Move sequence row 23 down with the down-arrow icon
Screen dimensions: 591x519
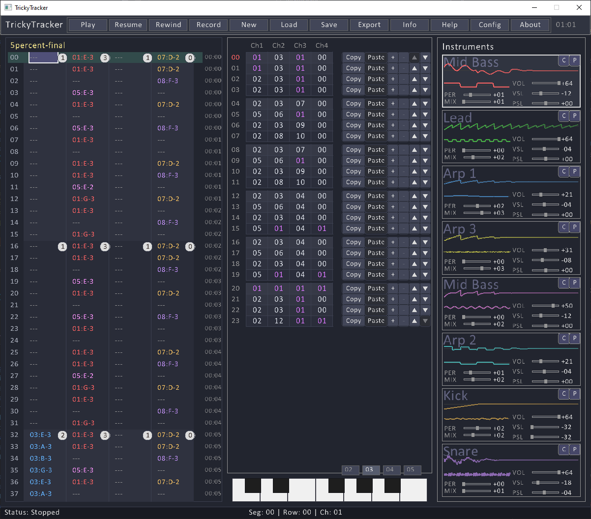point(425,320)
